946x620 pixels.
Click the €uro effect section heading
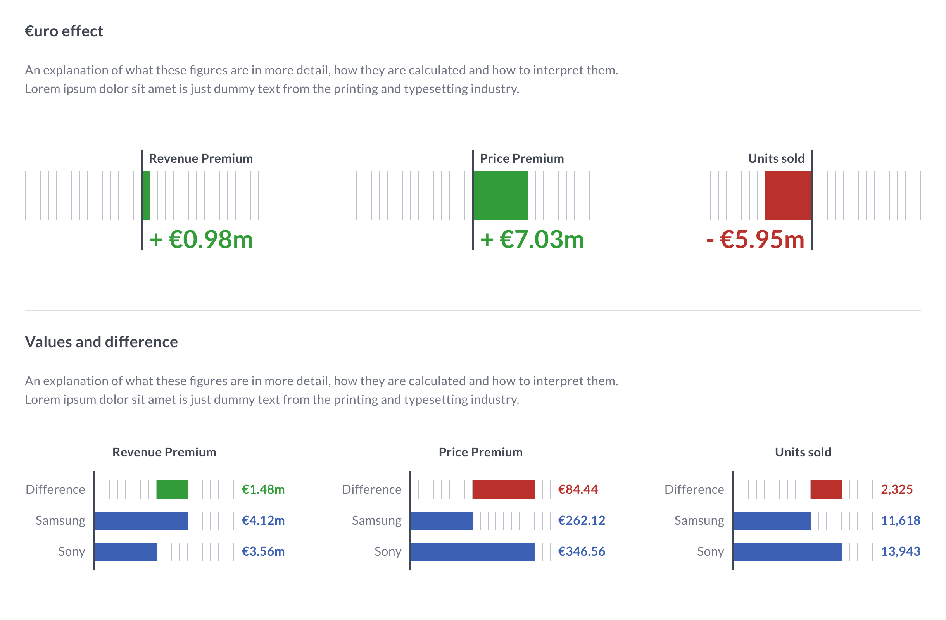[64, 31]
